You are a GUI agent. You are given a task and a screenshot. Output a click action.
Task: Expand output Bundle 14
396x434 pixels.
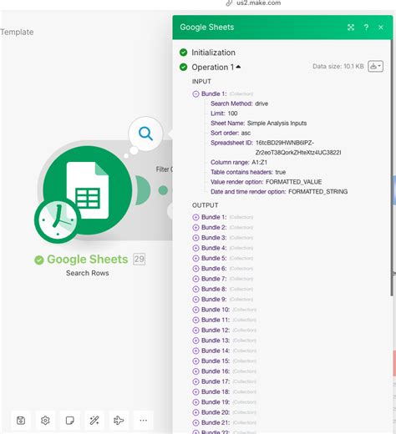coord(195,351)
